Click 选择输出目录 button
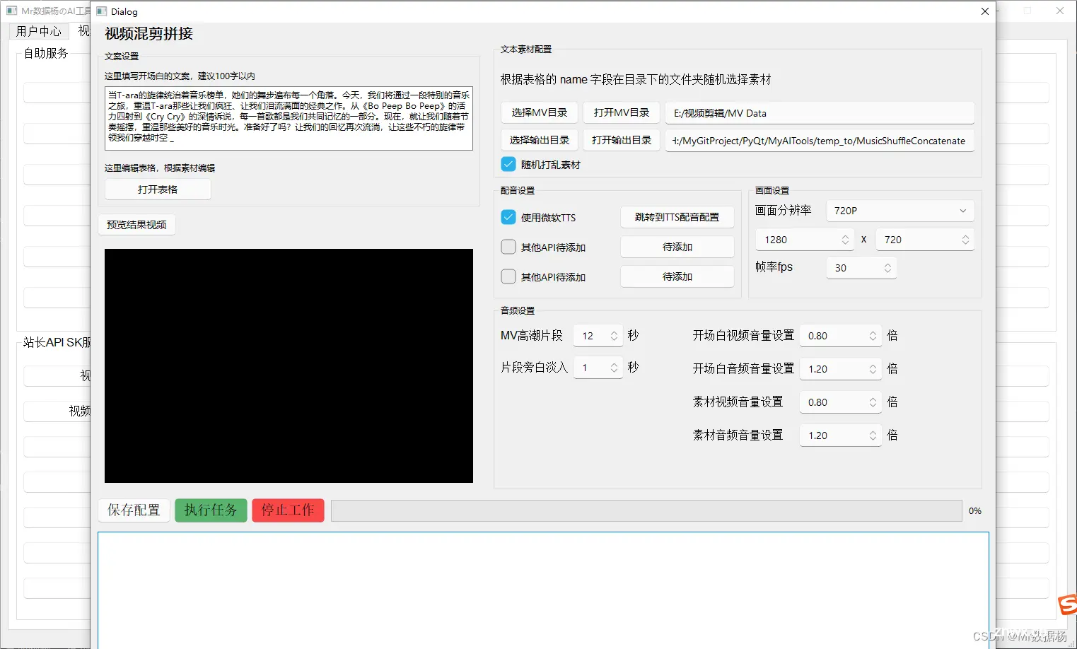This screenshot has height=649, width=1077. click(540, 140)
